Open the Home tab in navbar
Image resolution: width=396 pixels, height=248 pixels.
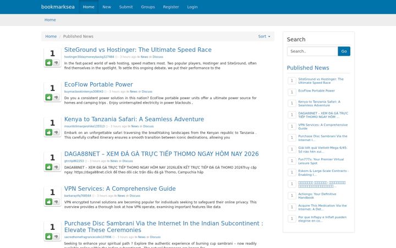pos(89,7)
